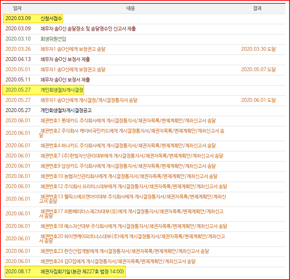Click the 2020.03.10 date cell
The height and width of the screenshot is (280, 290).
click(x=18, y=39)
